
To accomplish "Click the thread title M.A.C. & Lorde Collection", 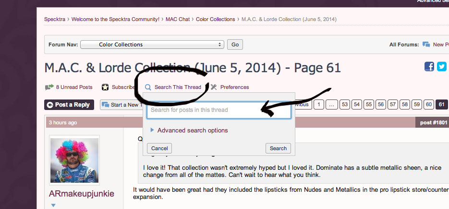I will tap(193, 68).
